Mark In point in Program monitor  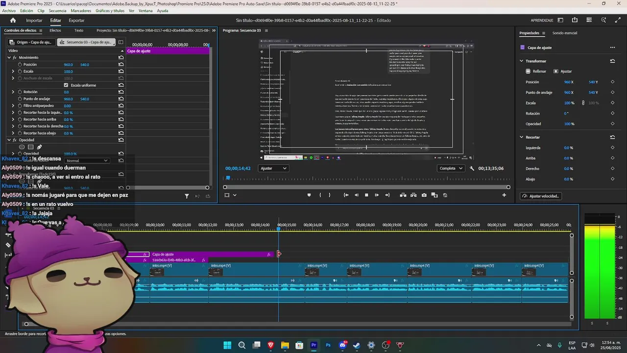click(320, 195)
